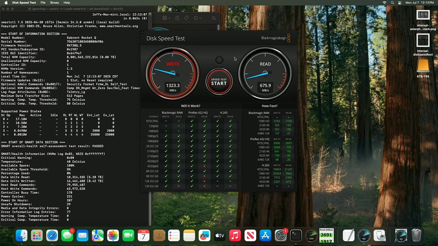Screen dimensions: 438x246
Task: Click the "70843" H.265 write value
Action: 277,170
